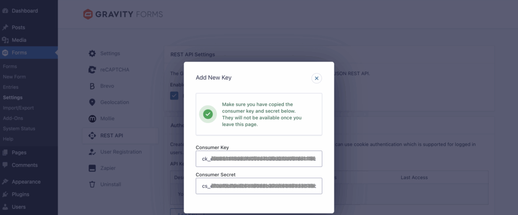Open System Status page
This screenshot has width=518, height=215.
[x=19, y=129]
